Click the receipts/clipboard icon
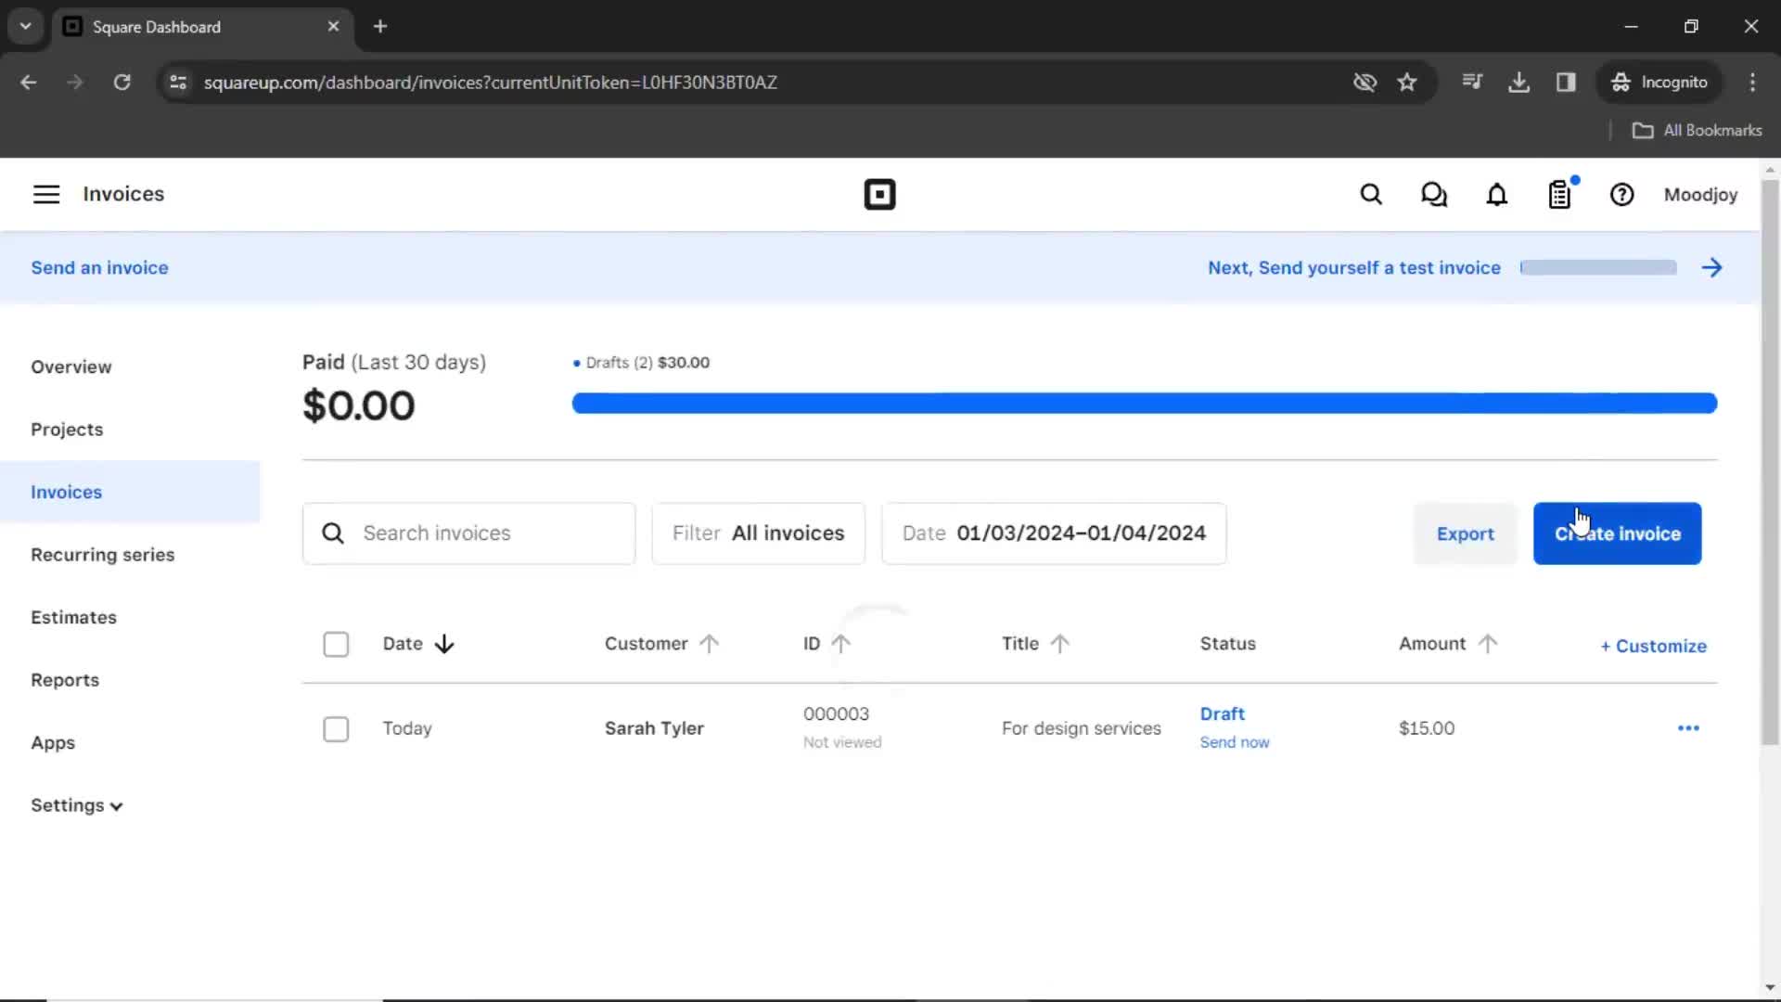Image resolution: width=1781 pixels, height=1002 pixels. point(1559,195)
